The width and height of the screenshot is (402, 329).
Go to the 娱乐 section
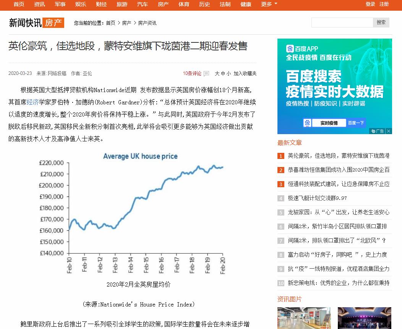pos(81,4)
